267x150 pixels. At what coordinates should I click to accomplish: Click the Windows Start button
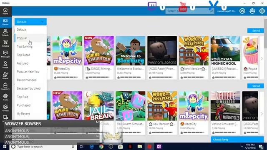5,146
